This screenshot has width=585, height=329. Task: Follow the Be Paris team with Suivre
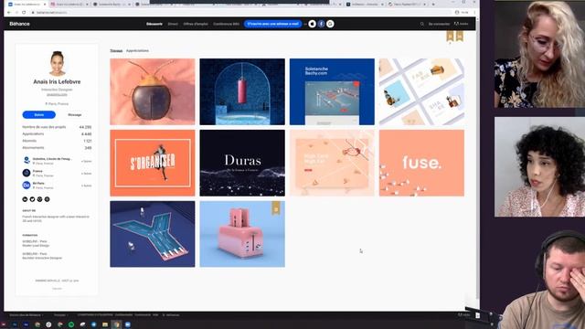pos(86,186)
